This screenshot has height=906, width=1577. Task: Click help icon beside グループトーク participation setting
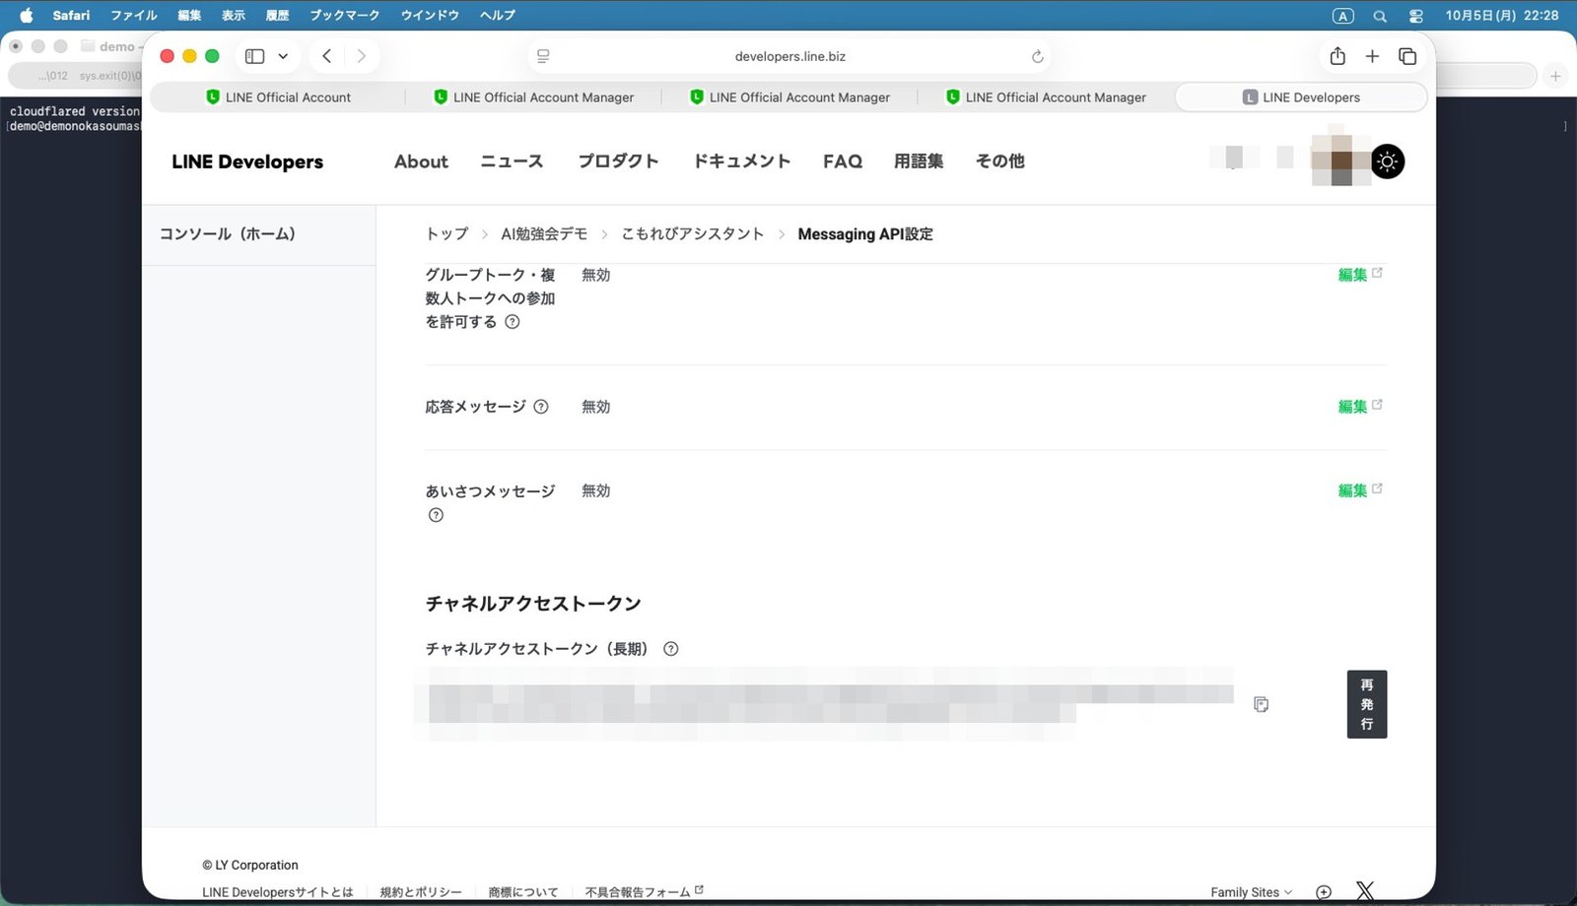point(513,322)
